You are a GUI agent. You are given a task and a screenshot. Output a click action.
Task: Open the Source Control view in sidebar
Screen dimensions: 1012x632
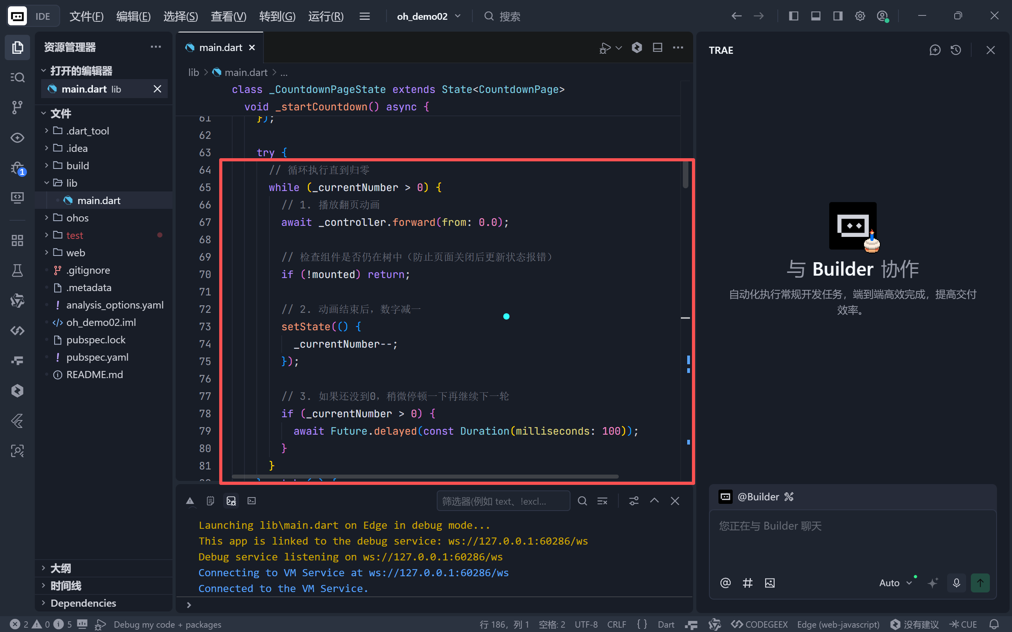[17, 108]
